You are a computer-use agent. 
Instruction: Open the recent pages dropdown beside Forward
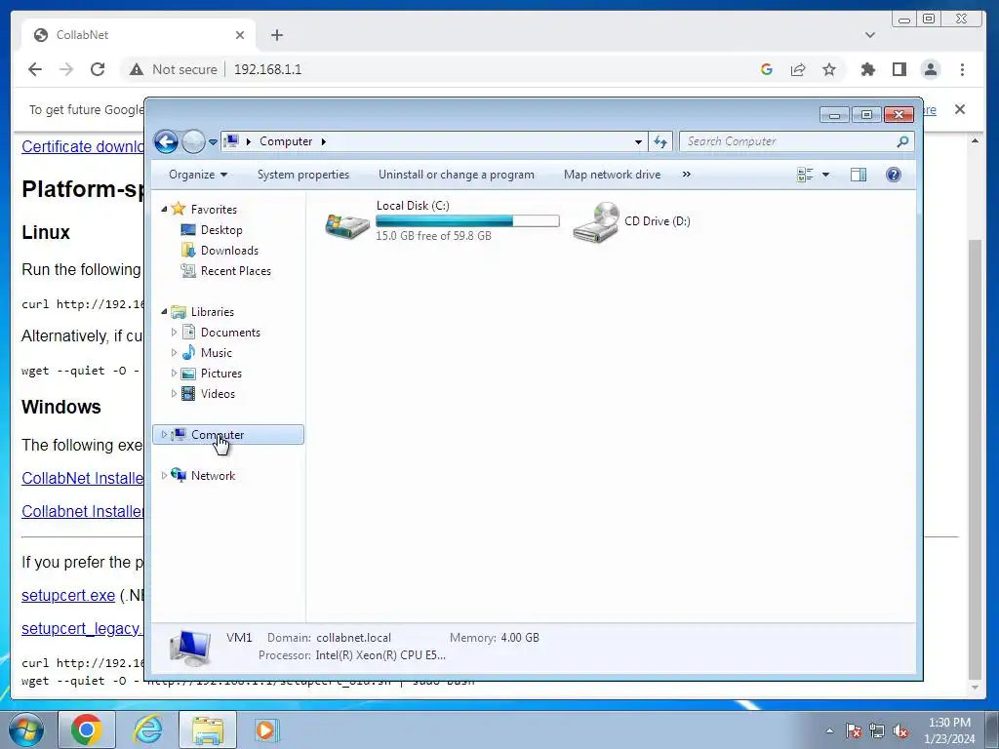coord(213,142)
